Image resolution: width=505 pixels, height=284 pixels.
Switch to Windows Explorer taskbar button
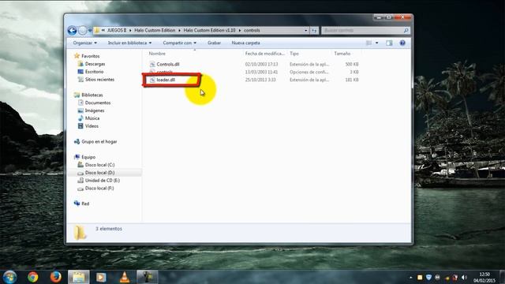tap(78, 277)
